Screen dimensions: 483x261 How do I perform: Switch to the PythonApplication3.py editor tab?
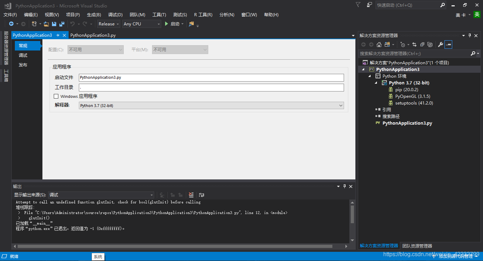coord(93,35)
